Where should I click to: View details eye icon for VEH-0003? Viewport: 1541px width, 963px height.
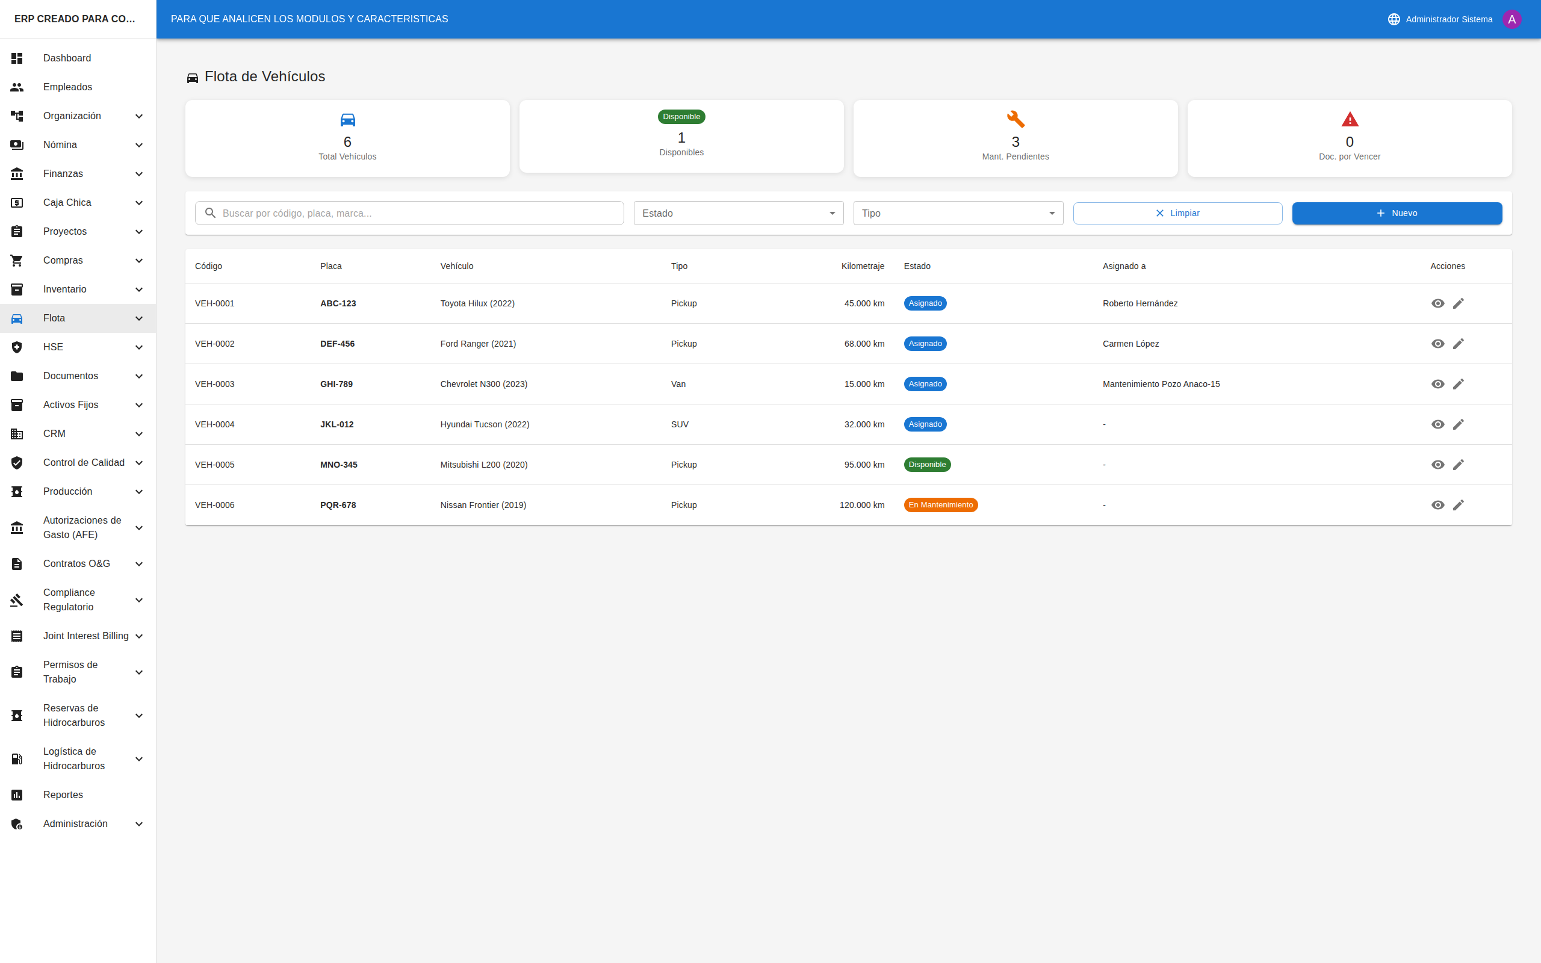pos(1437,384)
